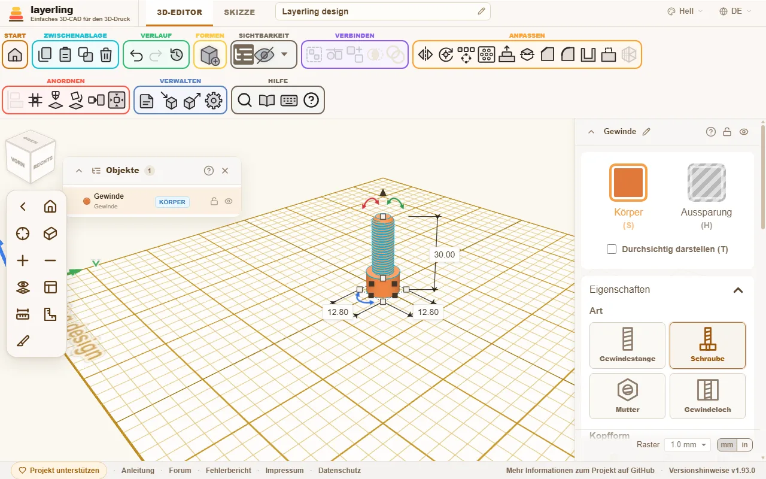Screen dimensions: 766x479
Task: Open the history clock icon in Verlauf
Action: tap(177, 54)
